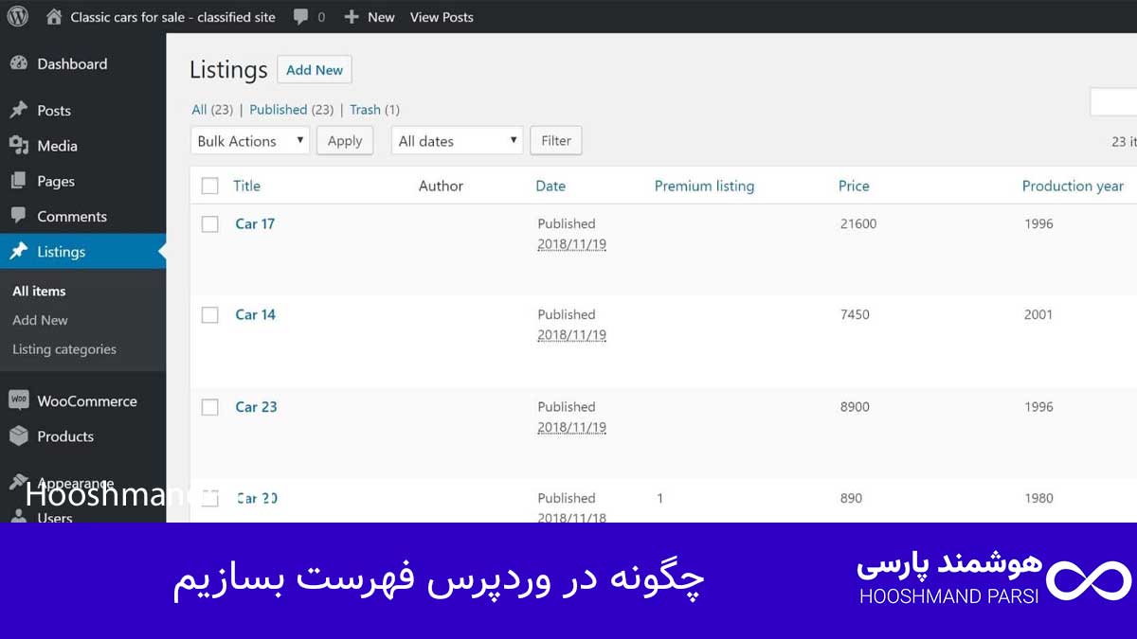Open the Car 23 listing

point(256,407)
